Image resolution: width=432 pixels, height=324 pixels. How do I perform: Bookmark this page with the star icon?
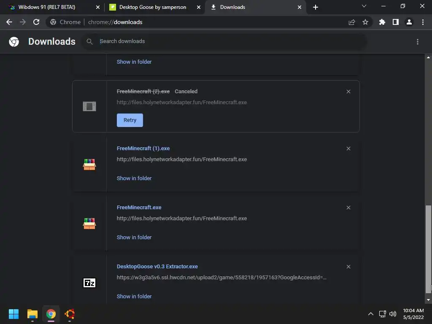click(x=365, y=22)
